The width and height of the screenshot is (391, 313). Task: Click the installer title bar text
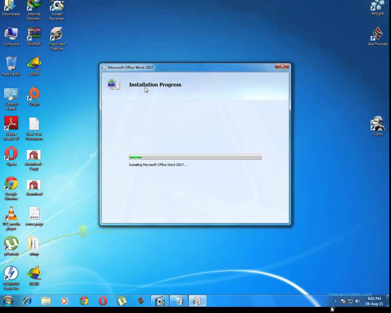point(131,67)
